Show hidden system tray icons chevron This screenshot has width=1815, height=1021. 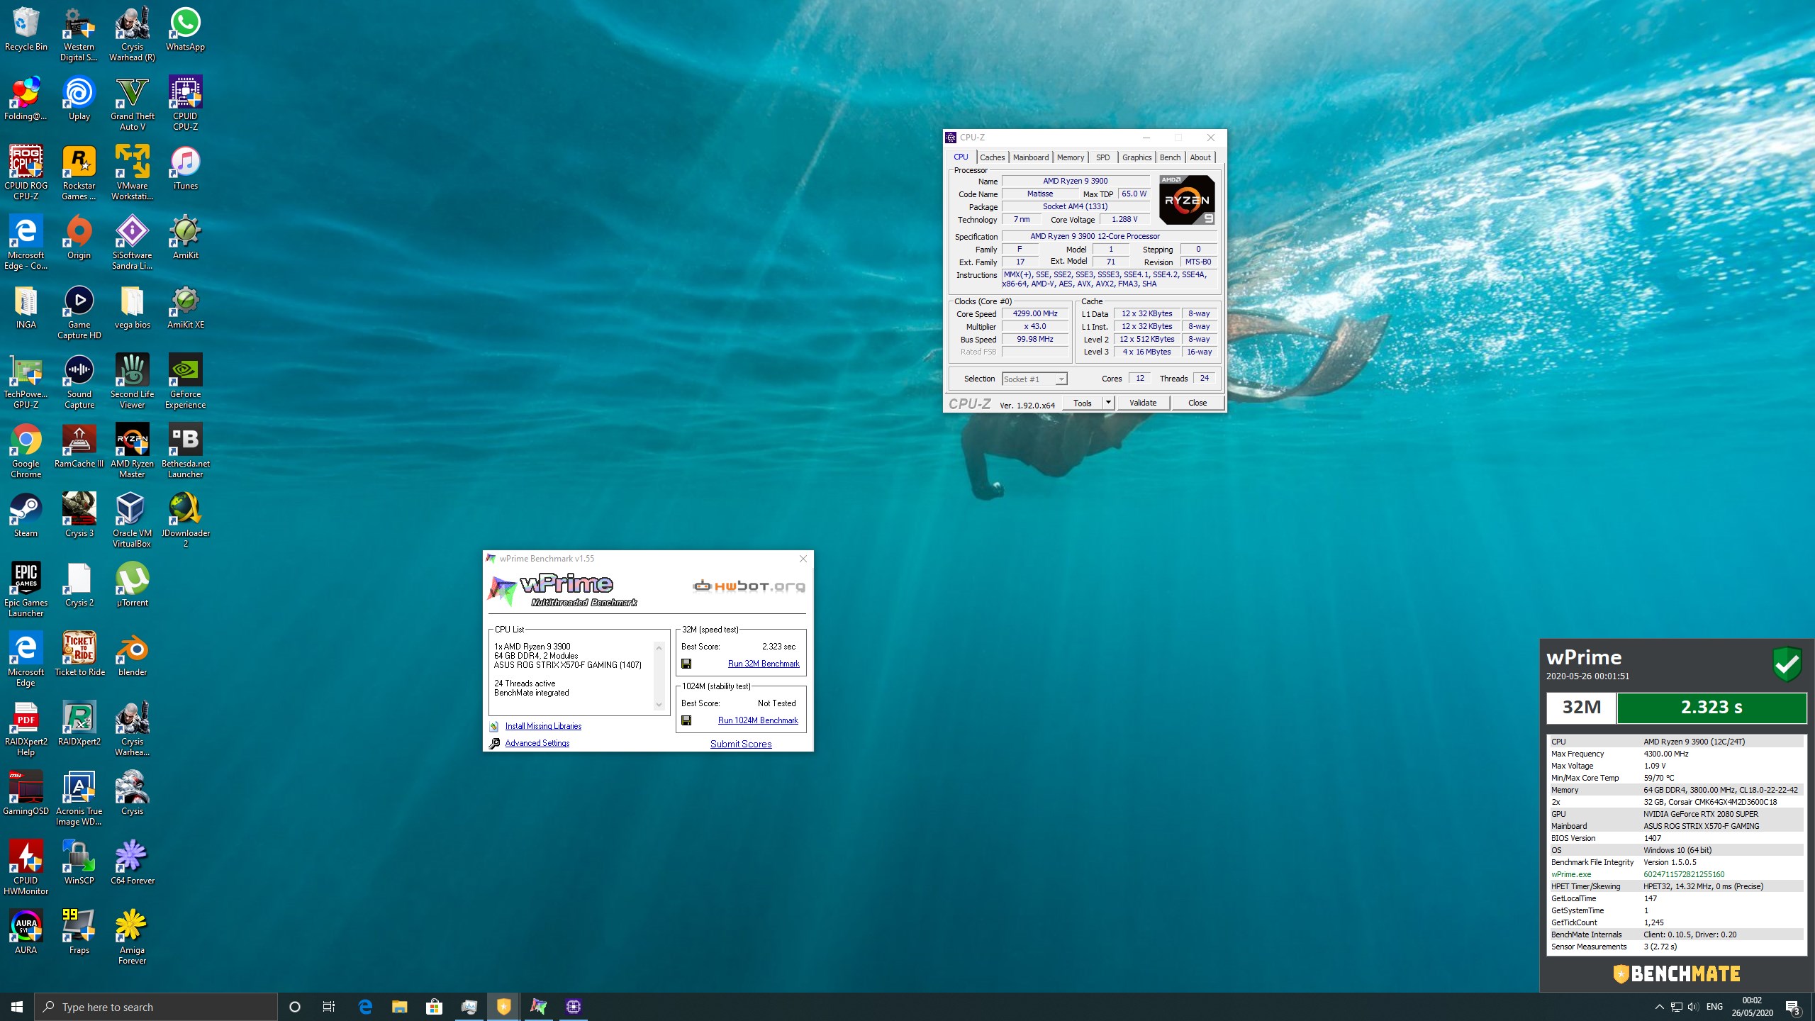[1659, 1007]
